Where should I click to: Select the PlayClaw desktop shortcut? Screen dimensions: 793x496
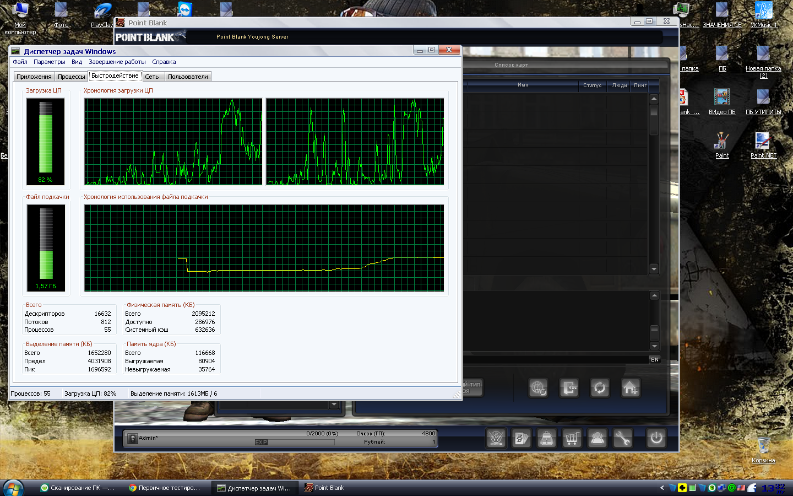pos(102,15)
